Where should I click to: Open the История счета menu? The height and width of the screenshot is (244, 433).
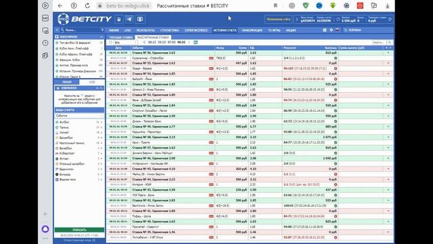pos(225,30)
